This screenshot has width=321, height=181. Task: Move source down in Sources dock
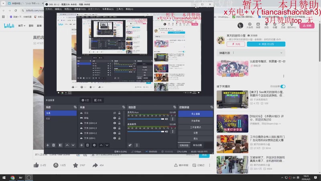coord(107,145)
